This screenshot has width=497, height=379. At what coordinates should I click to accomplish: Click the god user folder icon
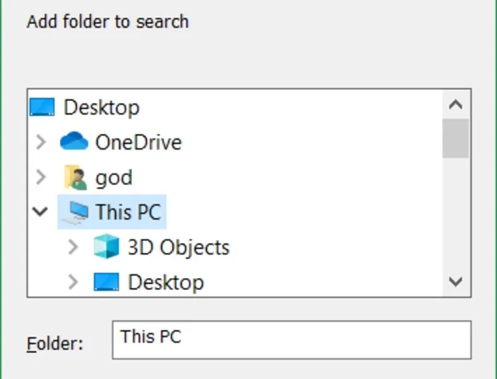click(x=75, y=177)
